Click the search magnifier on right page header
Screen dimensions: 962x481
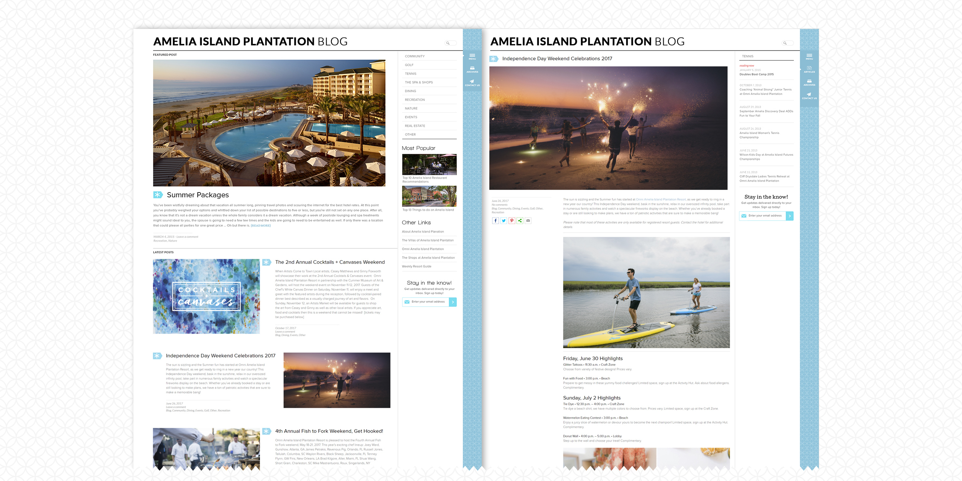[x=785, y=43]
